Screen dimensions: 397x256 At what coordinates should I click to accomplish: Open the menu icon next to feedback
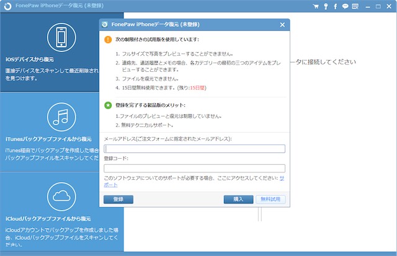pos(355,6)
